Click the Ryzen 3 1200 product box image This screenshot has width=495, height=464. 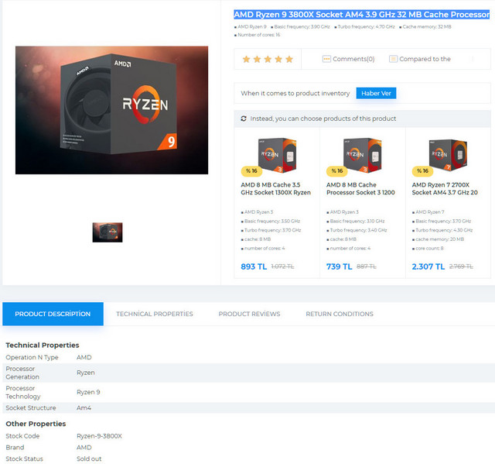point(363,155)
